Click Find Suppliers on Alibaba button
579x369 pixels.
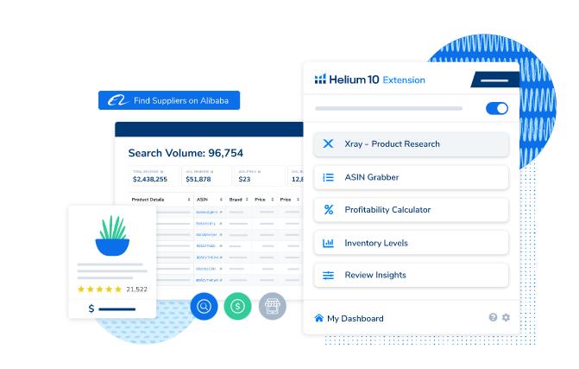(169, 101)
